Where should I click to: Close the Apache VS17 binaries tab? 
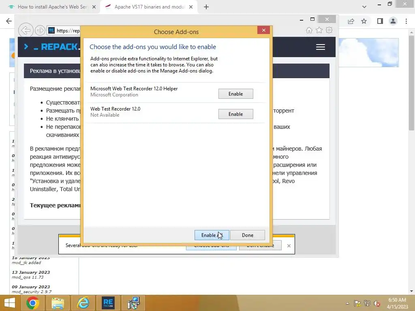[191, 7]
